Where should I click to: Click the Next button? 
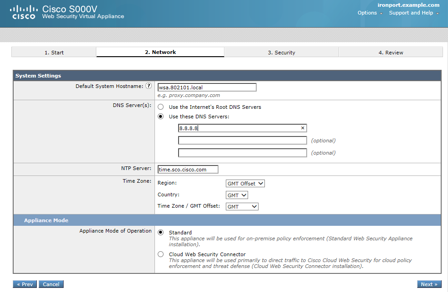click(428, 284)
